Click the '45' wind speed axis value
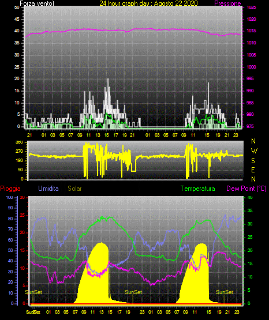This screenshot has height=320, width=269. (17, 20)
